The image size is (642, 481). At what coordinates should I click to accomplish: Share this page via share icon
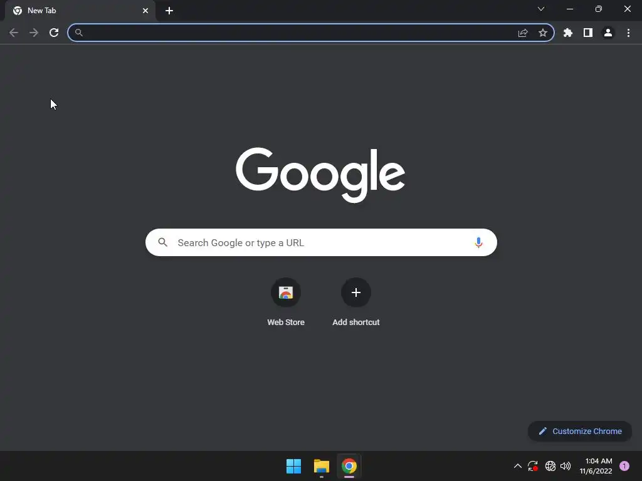point(523,33)
